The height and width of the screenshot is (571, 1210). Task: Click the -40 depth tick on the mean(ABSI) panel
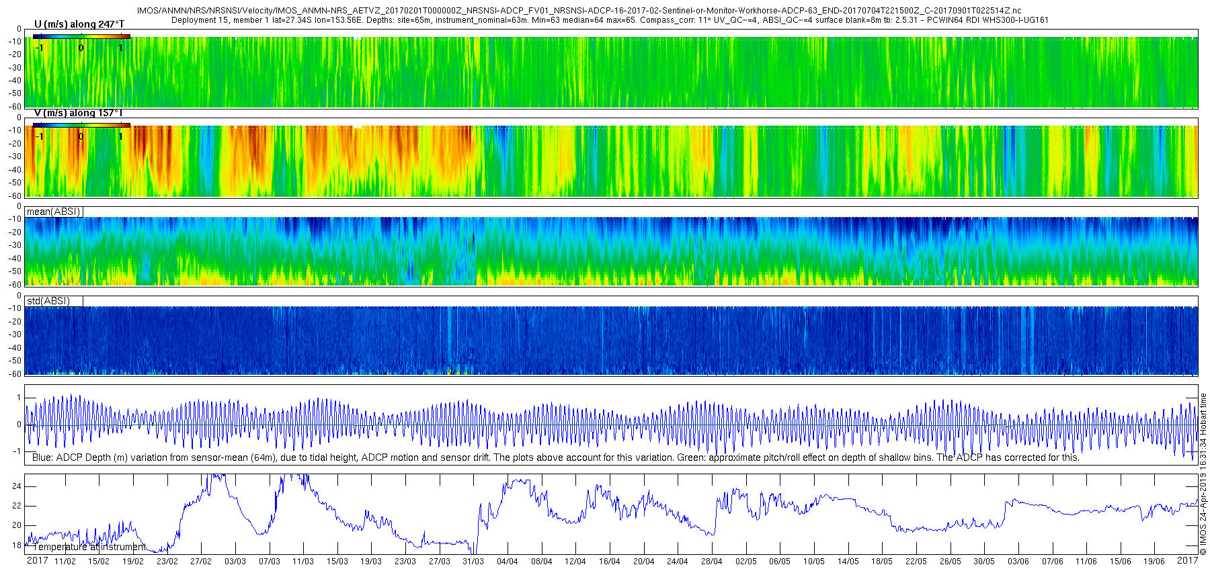15,259
